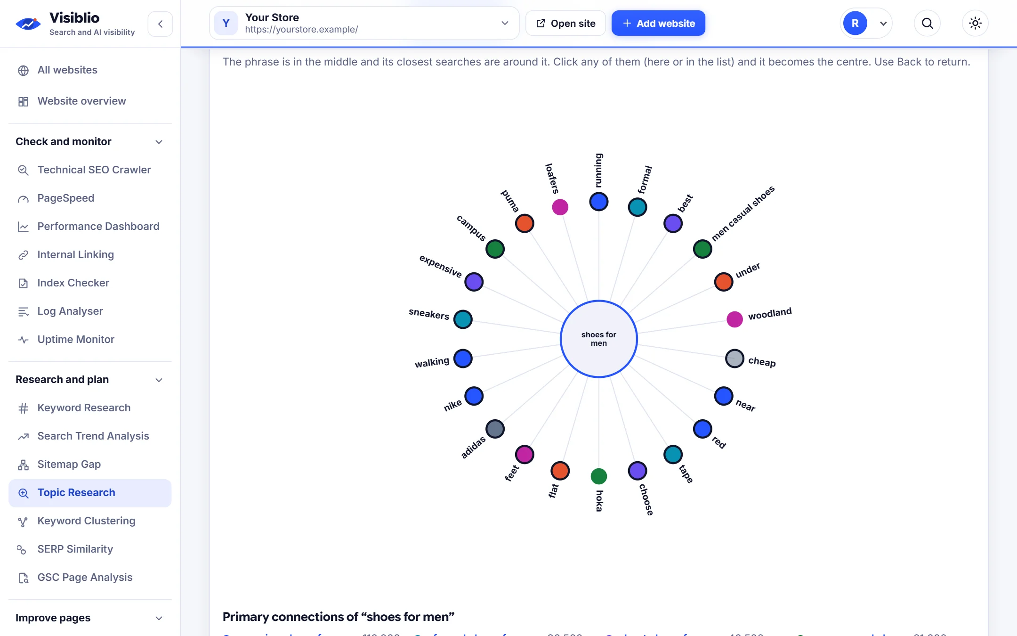Collapse the sidebar with the back chevron
The image size is (1017, 636).
pos(160,24)
